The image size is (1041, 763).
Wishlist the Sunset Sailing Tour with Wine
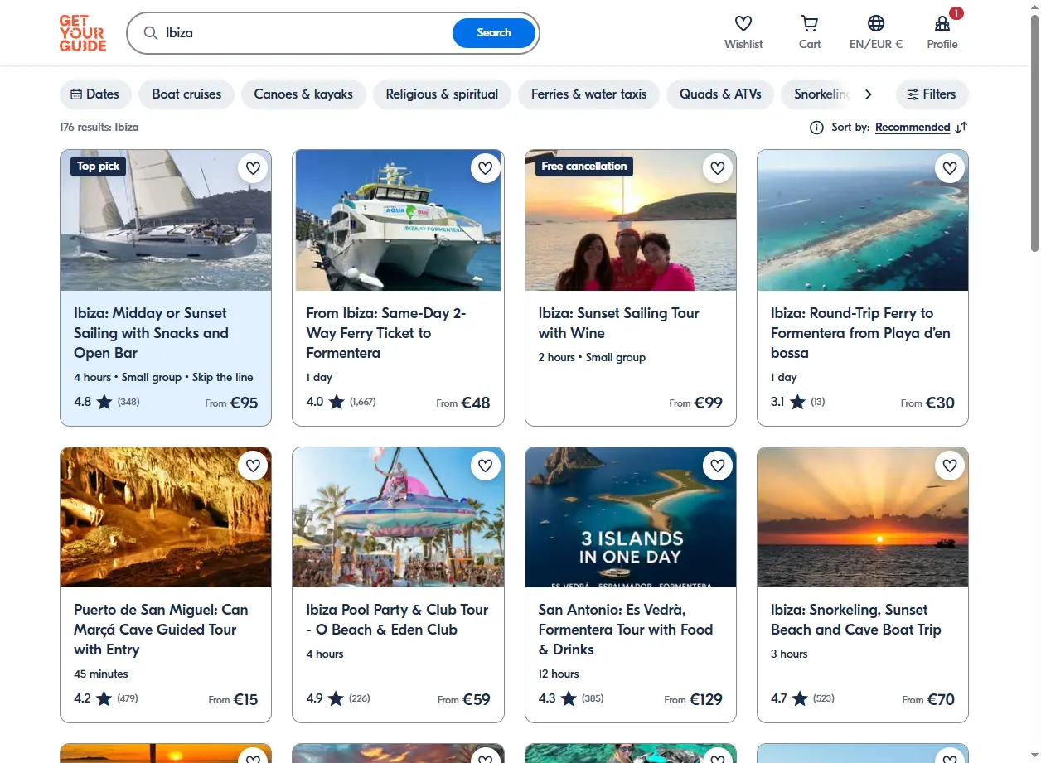[x=718, y=169]
